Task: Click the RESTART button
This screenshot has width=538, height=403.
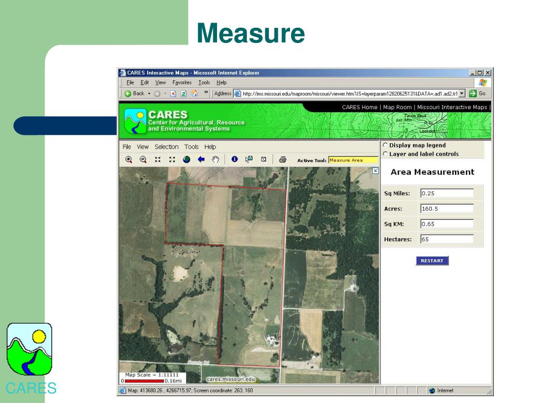Action: 432,261
